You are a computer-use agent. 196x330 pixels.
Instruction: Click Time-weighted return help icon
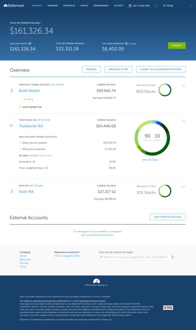point(47,168)
